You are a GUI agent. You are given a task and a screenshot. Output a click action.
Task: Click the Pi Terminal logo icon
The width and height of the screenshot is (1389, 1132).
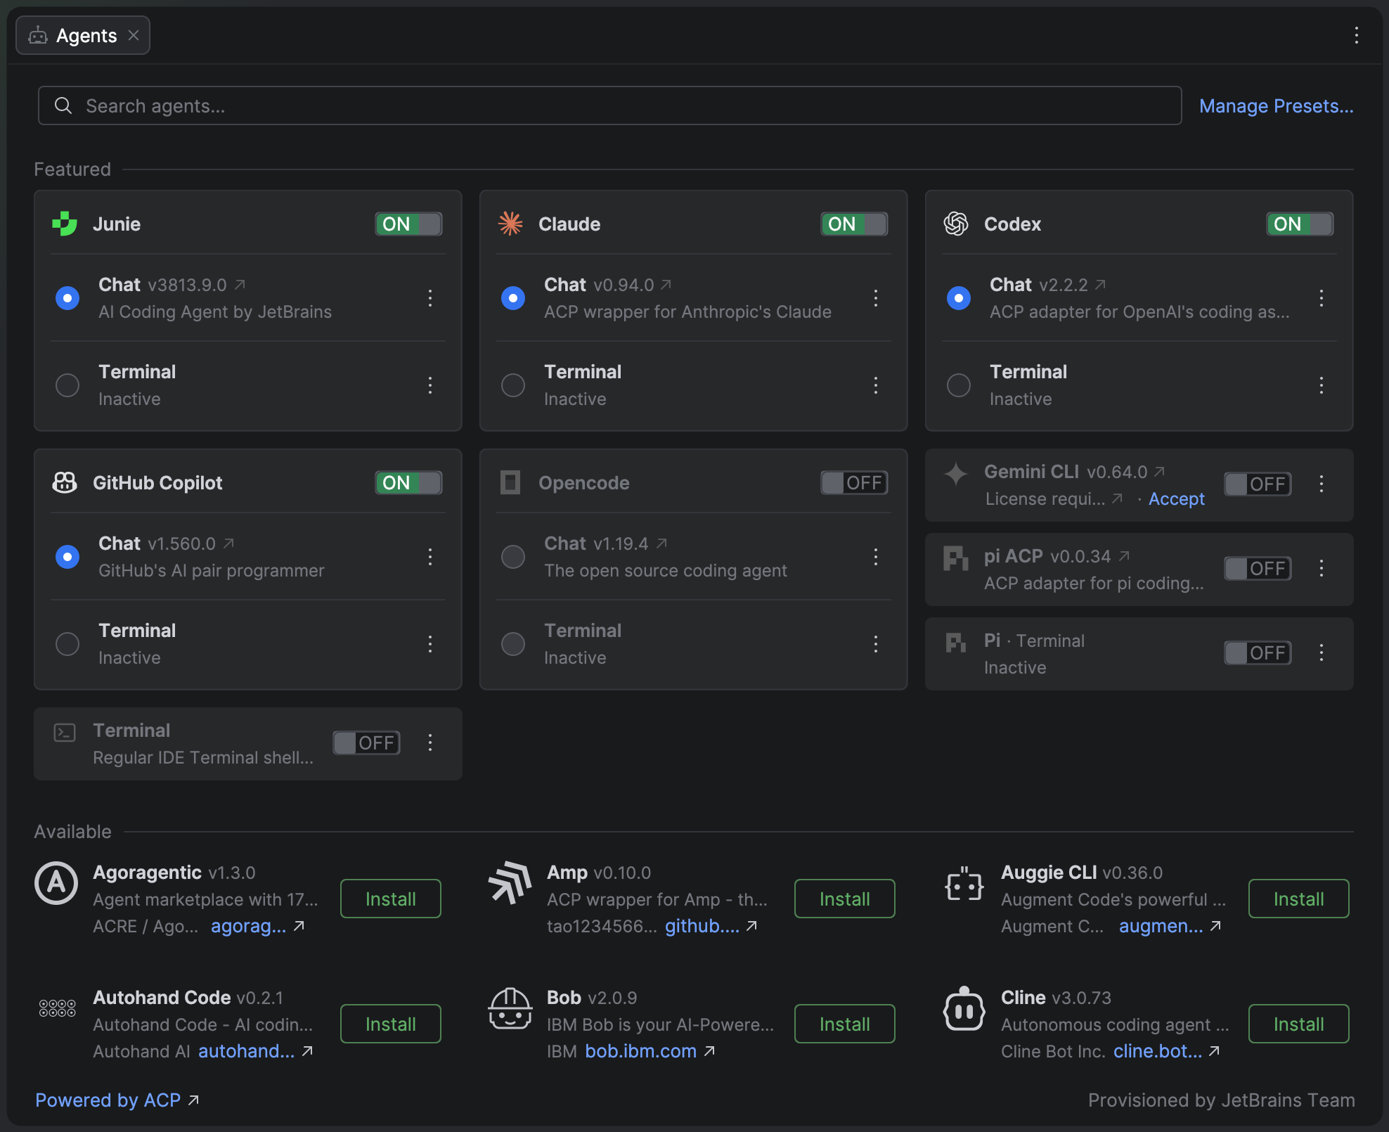(956, 643)
